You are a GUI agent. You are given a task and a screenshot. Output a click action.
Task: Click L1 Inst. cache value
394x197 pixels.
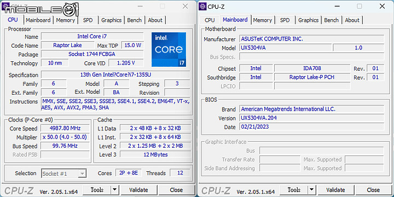[x=155, y=137]
